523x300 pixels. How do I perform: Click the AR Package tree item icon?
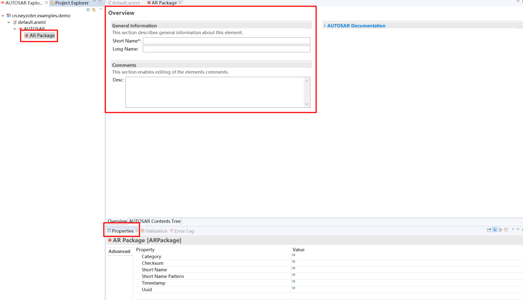pos(26,36)
